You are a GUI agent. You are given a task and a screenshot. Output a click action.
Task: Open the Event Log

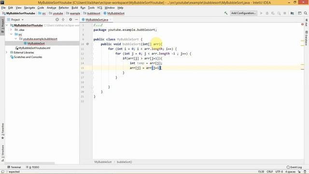point(294,167)
